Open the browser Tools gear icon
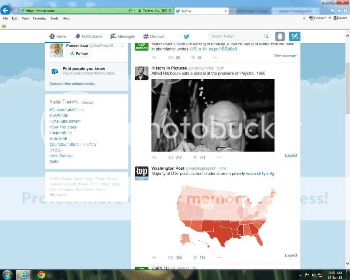This screenshot has height=280, width=350. 346,11
